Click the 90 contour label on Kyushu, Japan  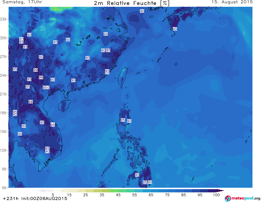(x=174, y=29)
